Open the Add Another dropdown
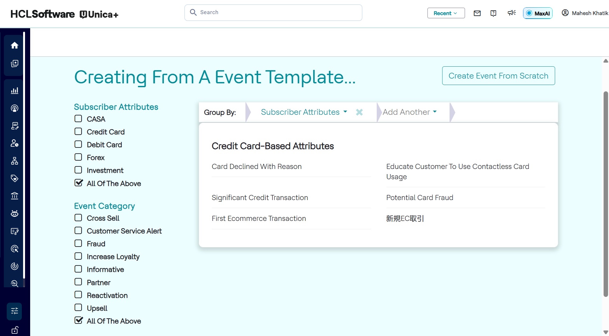 [409, 112]
